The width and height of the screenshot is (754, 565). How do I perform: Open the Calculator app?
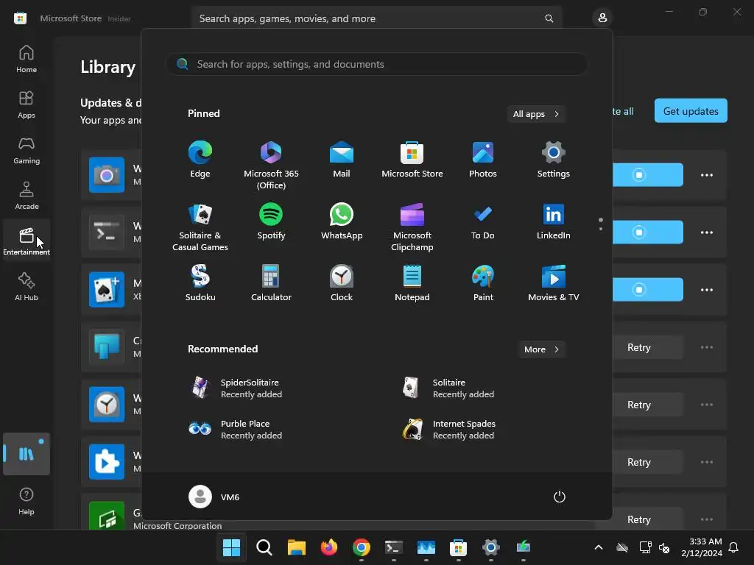(271, 283)
